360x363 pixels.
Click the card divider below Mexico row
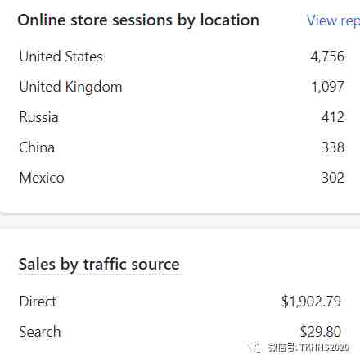(180, 215)
